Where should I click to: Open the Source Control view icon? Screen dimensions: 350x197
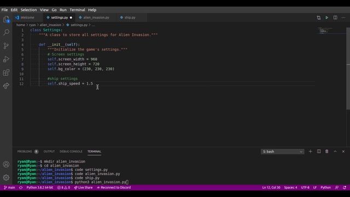6,46
